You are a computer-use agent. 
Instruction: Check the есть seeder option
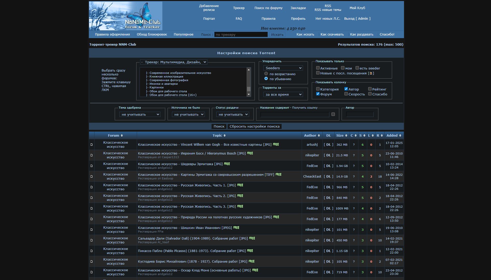click(x=357, y=68)
